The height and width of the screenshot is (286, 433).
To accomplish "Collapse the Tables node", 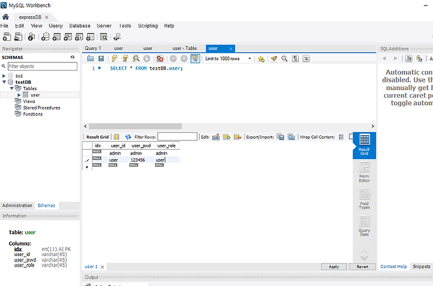I will [x=11, y=88].
